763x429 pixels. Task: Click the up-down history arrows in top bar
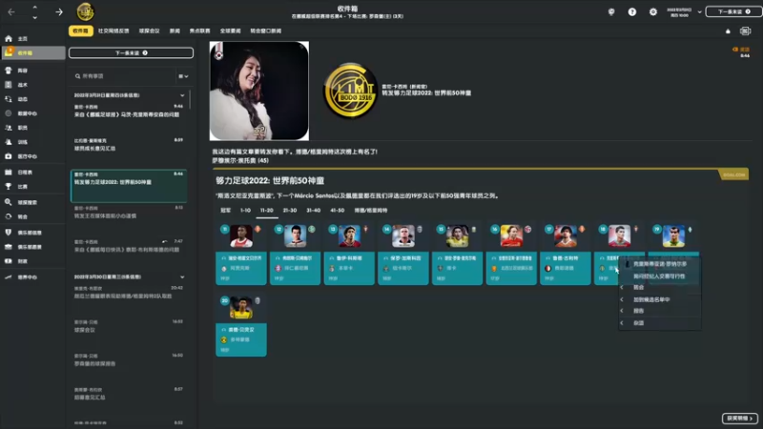[34, 12]
